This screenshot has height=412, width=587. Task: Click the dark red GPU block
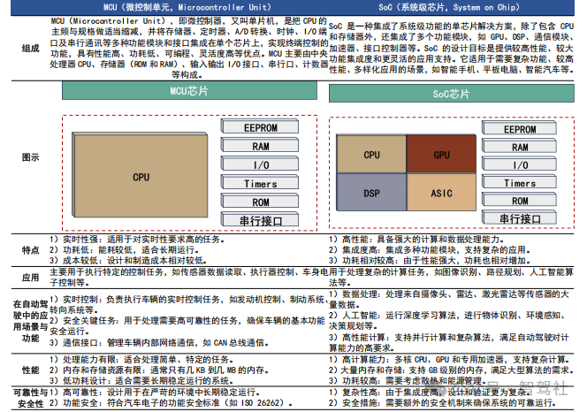coord(441,154)
